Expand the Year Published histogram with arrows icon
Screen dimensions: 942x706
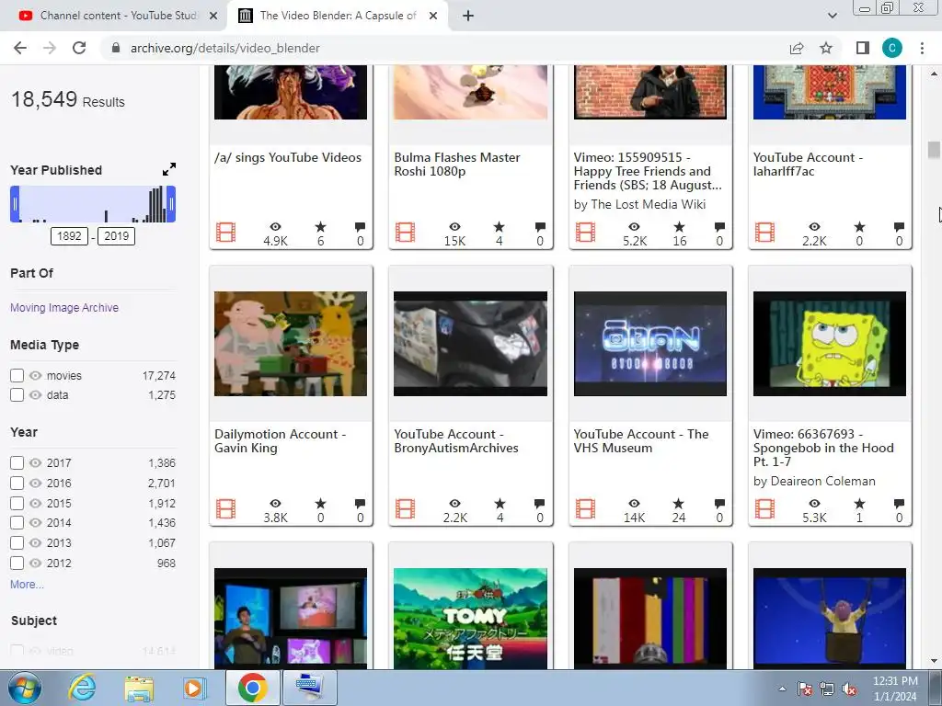click(x=169, y=169)
